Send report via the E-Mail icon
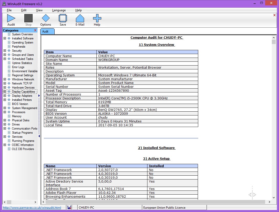Viewport: 279px width, 212px height. click(x=80, y=18)
